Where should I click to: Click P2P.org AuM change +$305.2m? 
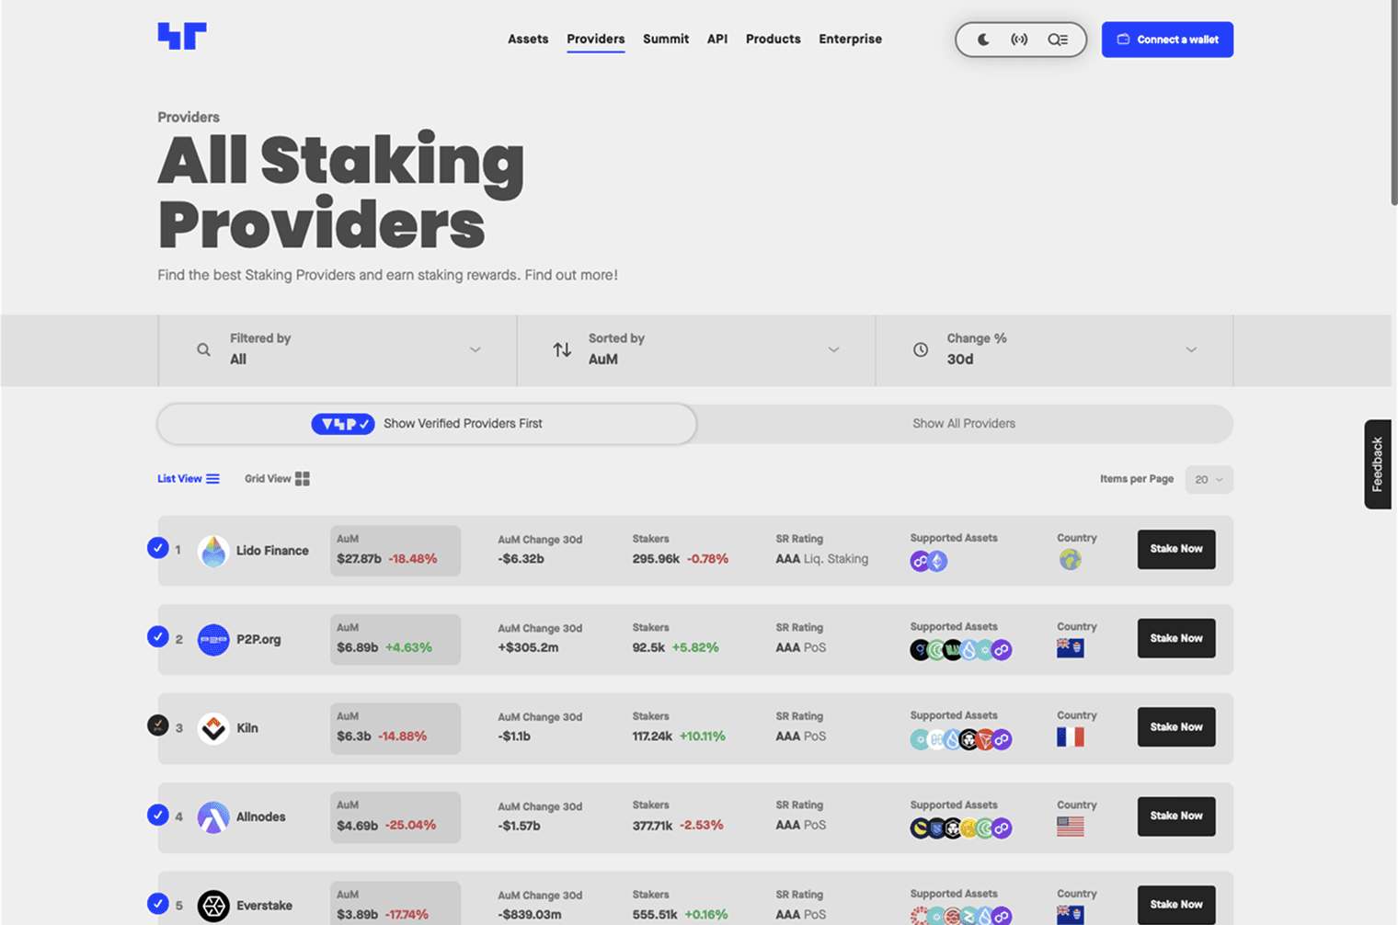[x=528, y=647]
